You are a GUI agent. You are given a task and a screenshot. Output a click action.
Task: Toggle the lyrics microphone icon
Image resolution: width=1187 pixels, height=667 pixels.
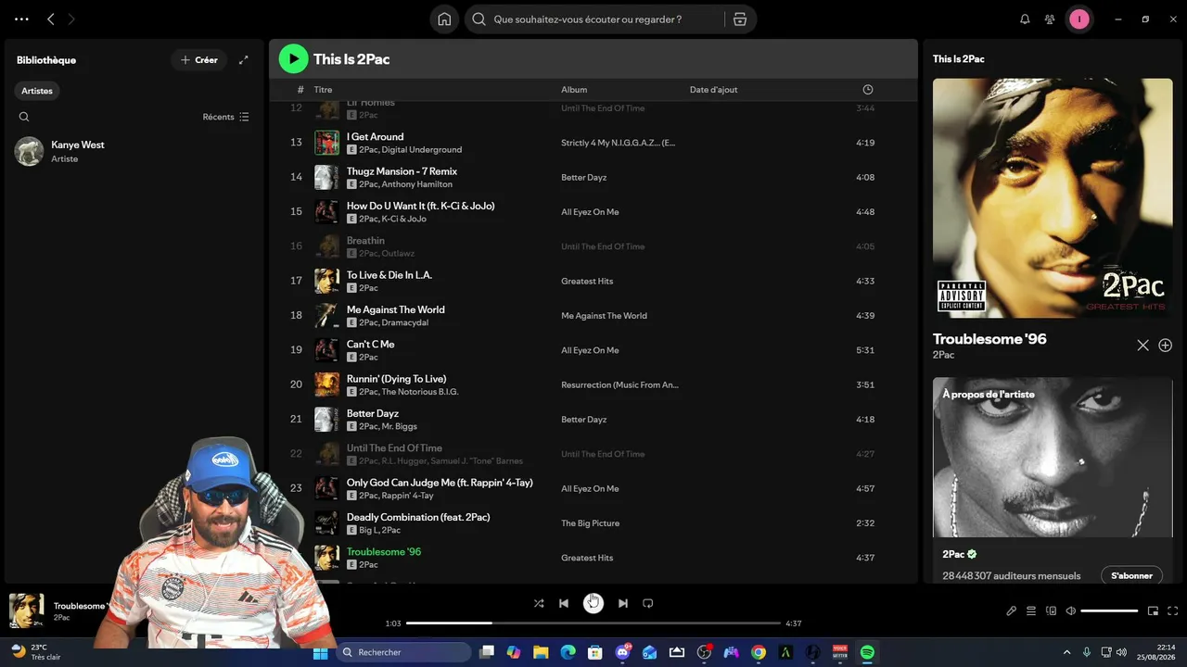(x=1012, y=611)
